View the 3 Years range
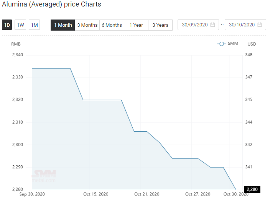Screen dimensions: 270x202 (x=160, y=25)
